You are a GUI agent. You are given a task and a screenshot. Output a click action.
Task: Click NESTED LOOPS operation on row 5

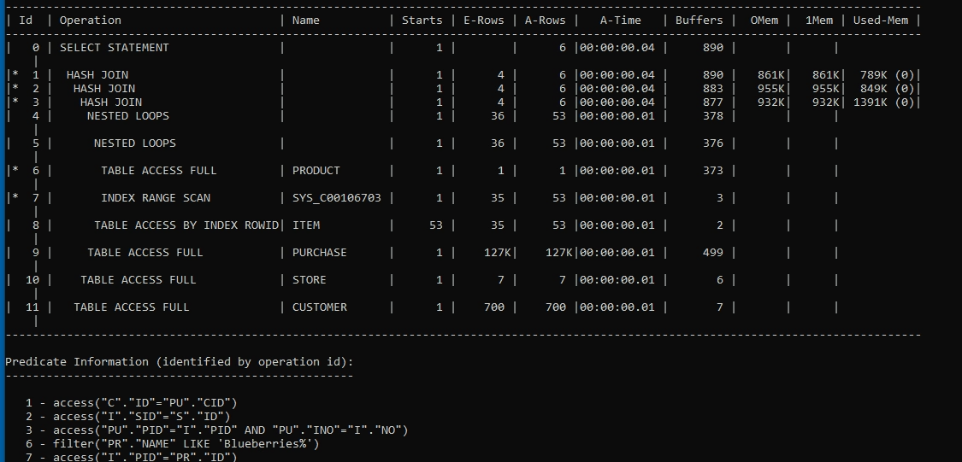135,143
